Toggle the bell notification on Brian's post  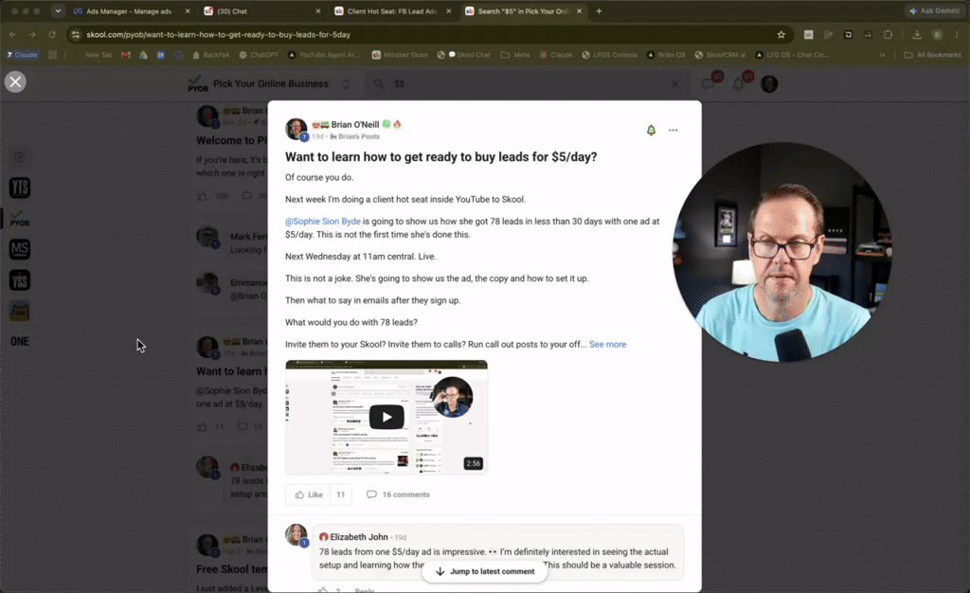(651, 130)
